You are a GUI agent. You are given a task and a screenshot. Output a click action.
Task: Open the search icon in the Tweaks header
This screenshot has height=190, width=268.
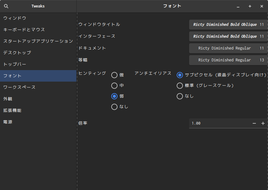point(6,6)
